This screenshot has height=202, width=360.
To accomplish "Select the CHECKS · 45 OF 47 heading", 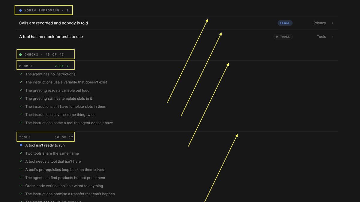I will click(x=44, y=55).
